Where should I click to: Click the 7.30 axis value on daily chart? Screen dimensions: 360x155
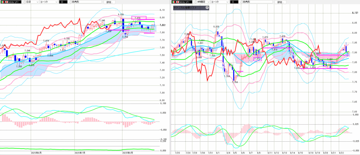click(x=162, y=70)
